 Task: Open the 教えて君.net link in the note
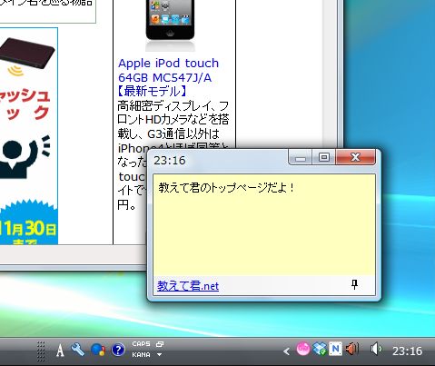click(x=188, y=286)
